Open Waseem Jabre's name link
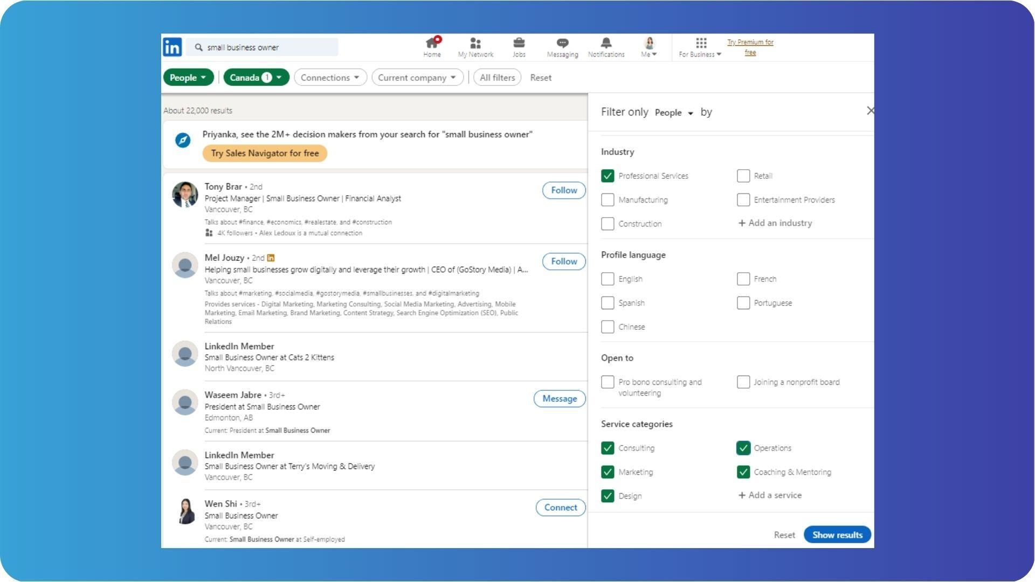Viewport: 1035px width, 582px height. pyautogui.click(x=233, y=395)
